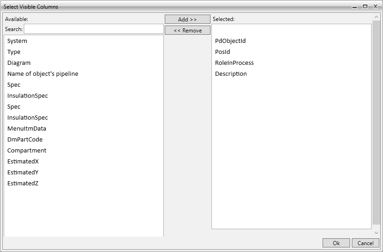This screenshot has width=383, height=252.
Task: Select EstimatedX column entry
Action: tap(23, 162)
